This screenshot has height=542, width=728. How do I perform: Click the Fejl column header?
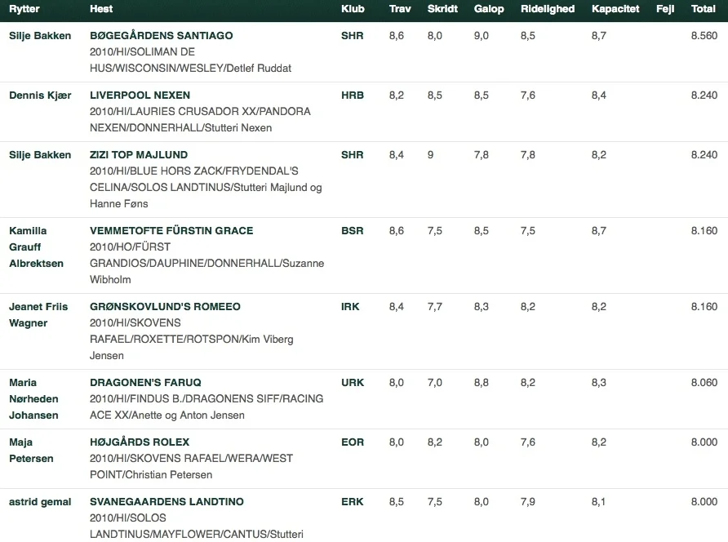665,9
